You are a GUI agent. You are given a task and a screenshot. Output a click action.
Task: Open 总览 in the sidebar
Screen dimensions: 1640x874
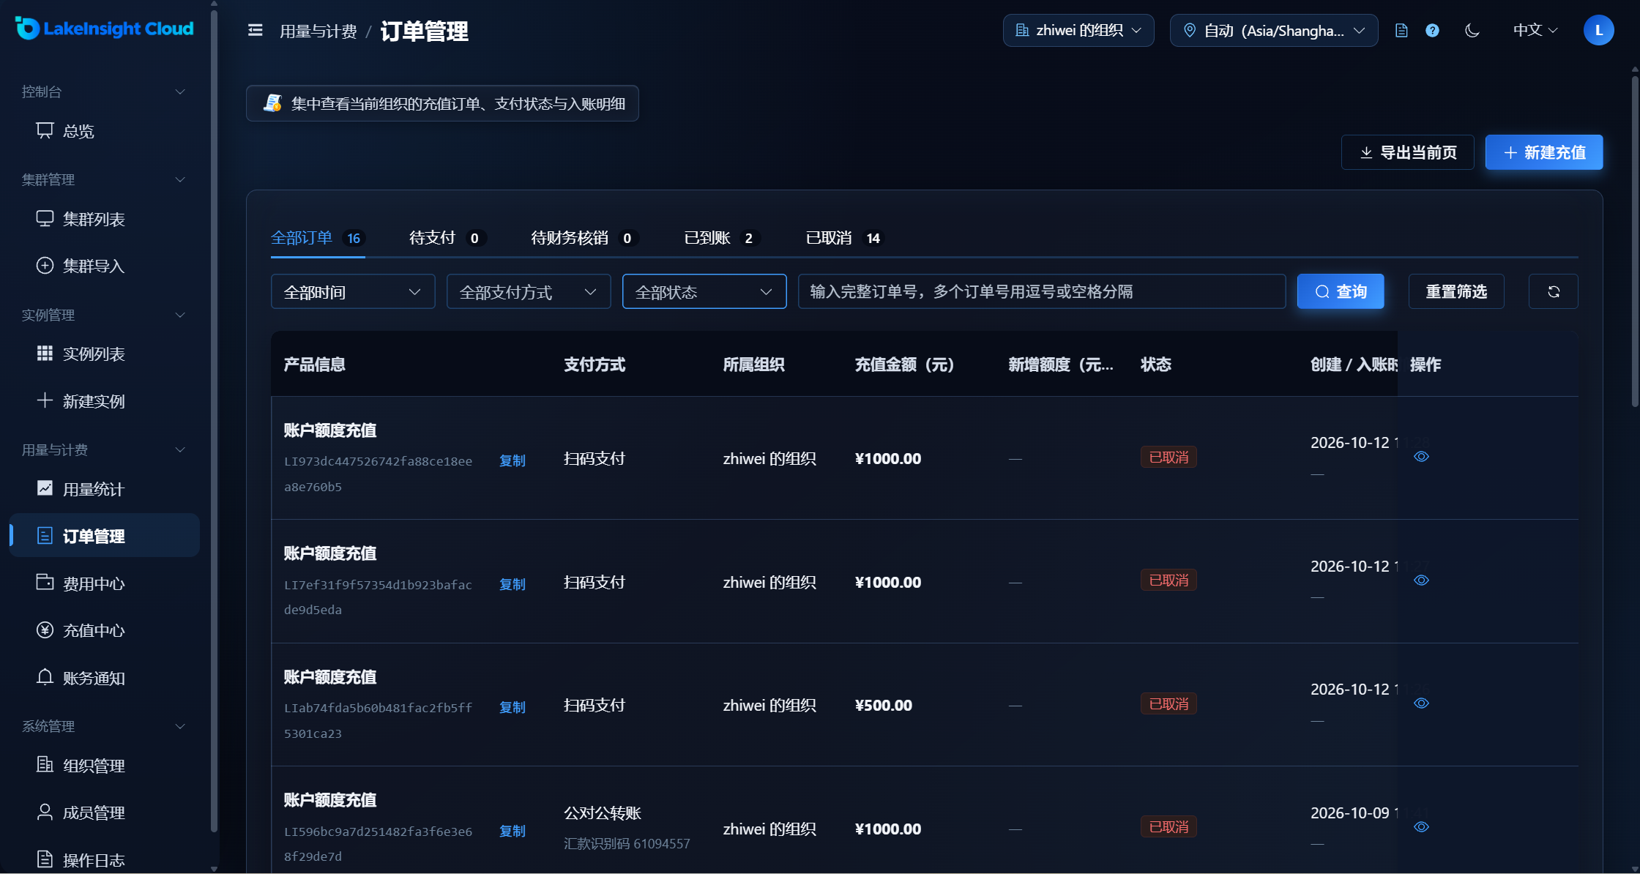click(x=105, y=131)
